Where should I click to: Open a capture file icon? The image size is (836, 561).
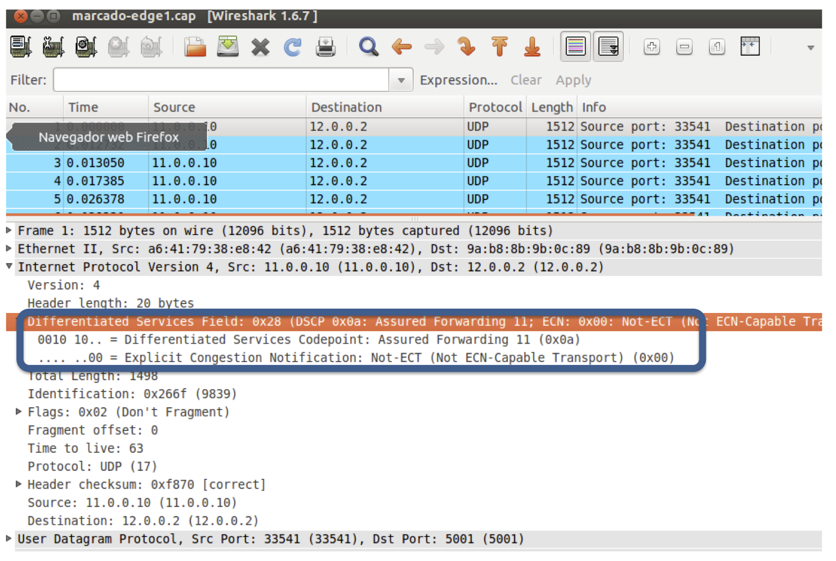pyautogui.click(x=195, y=47)
